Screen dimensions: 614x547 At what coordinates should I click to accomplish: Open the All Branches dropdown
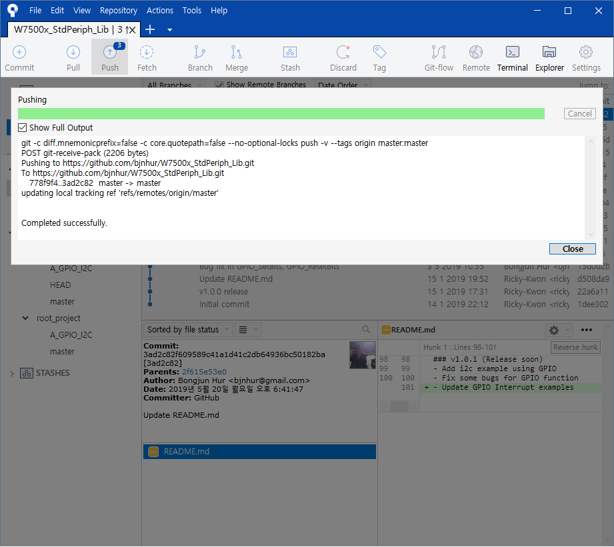[x=174, y=85]
